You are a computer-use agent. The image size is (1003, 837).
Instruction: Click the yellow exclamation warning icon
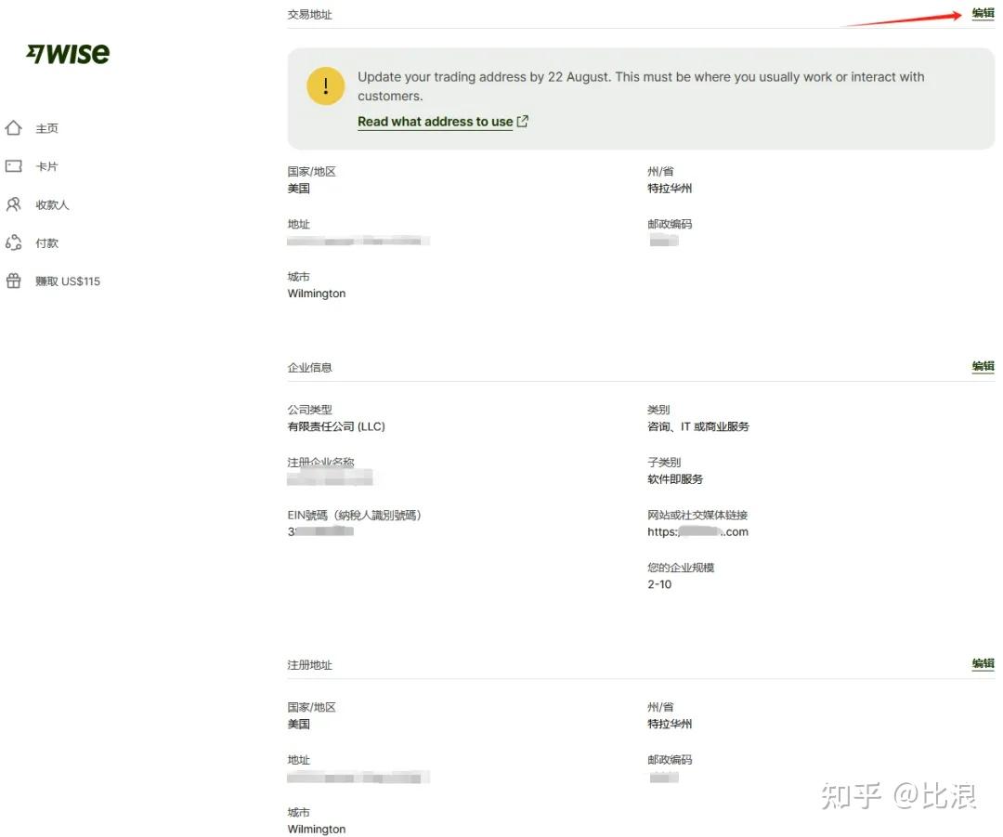325,85
